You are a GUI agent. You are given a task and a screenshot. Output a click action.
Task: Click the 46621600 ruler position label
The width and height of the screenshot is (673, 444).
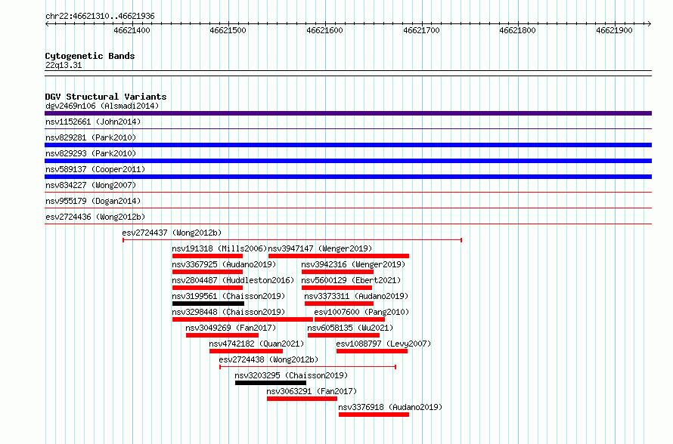tap(325, 30)
